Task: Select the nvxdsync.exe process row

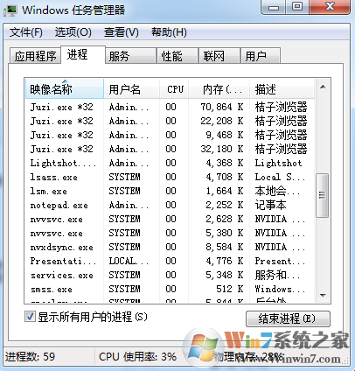Action: (170, 247)
